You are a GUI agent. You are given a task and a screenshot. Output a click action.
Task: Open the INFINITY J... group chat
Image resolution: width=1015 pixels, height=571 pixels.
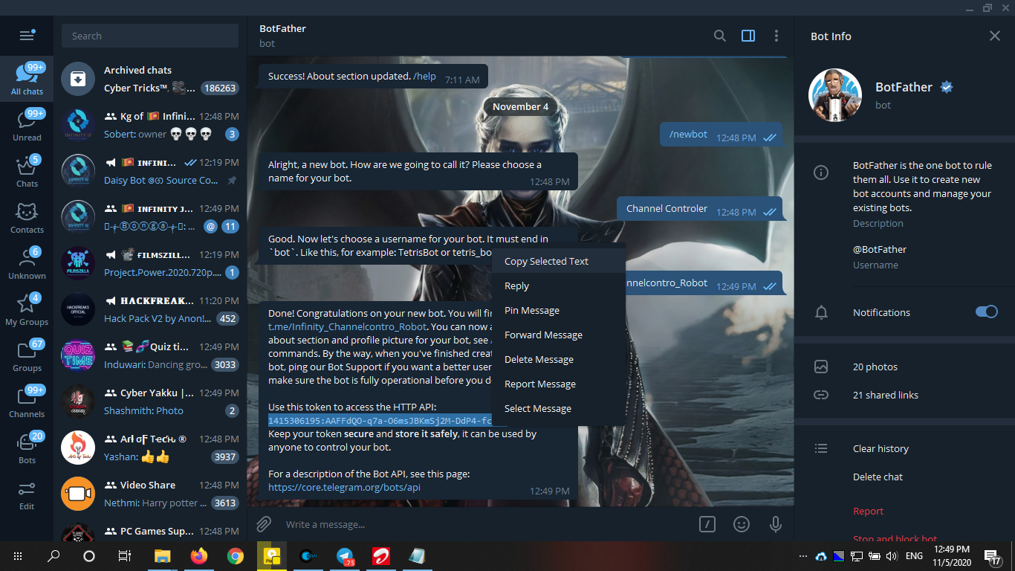pos(150,217)
